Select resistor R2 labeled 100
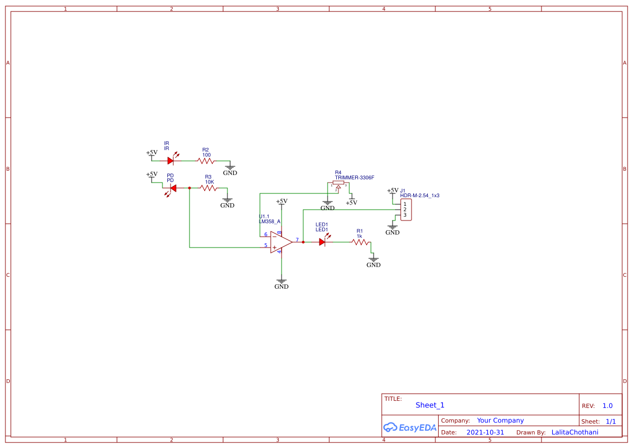The height and width of the screenshot is (448, 633). pos(207,160)
